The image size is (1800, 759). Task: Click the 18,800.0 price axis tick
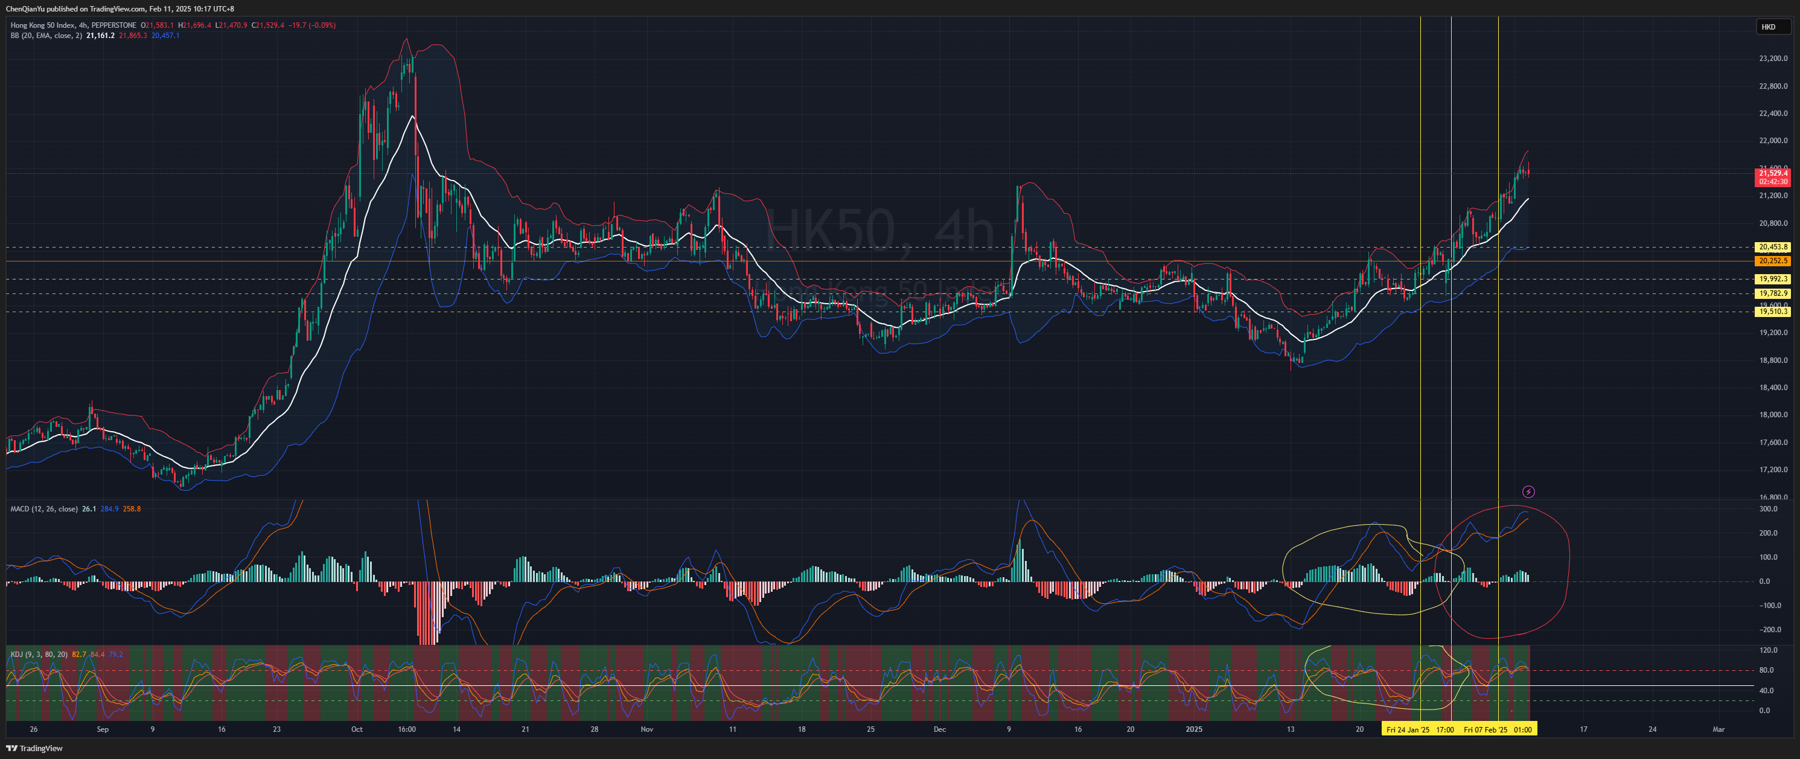pyautogui.click(x=1773, y=360)
